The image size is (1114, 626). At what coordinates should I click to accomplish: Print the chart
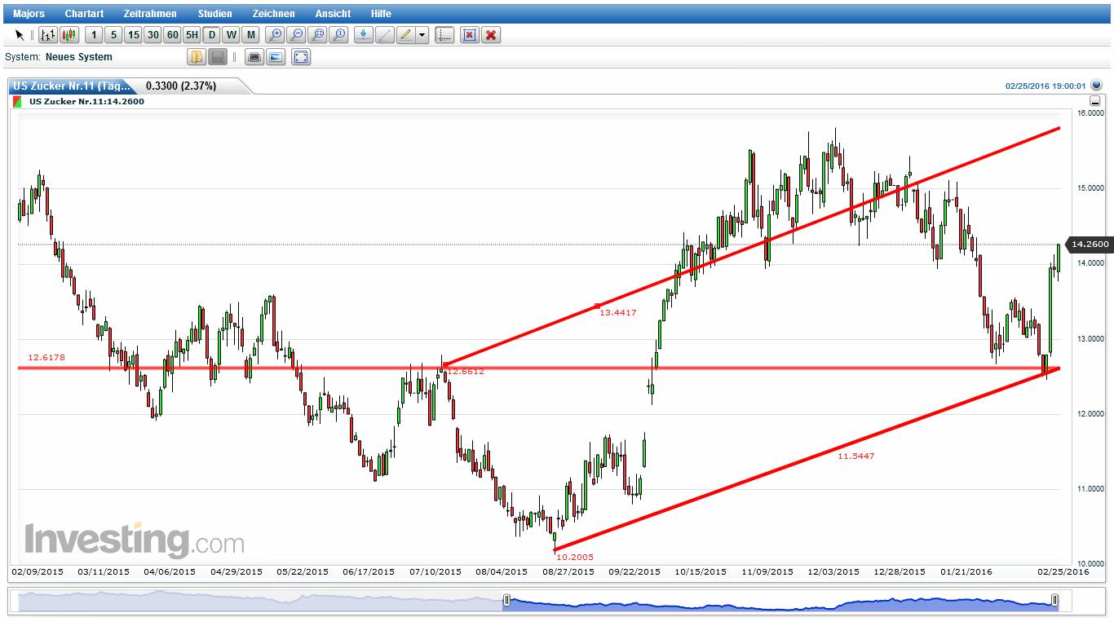[x=254, y=57]
